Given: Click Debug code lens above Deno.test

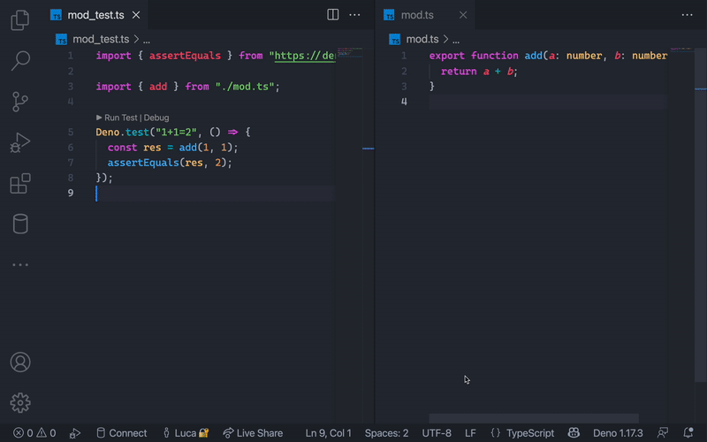Looking at the screenshot, I should coord(156,118).
